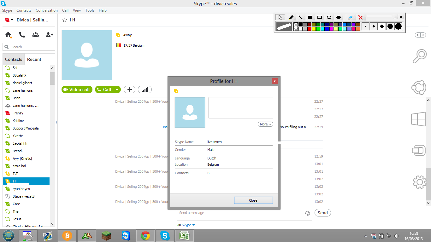Open the Skype menu
The width and height of the screenshot is (431, 242).
(7, 10)
